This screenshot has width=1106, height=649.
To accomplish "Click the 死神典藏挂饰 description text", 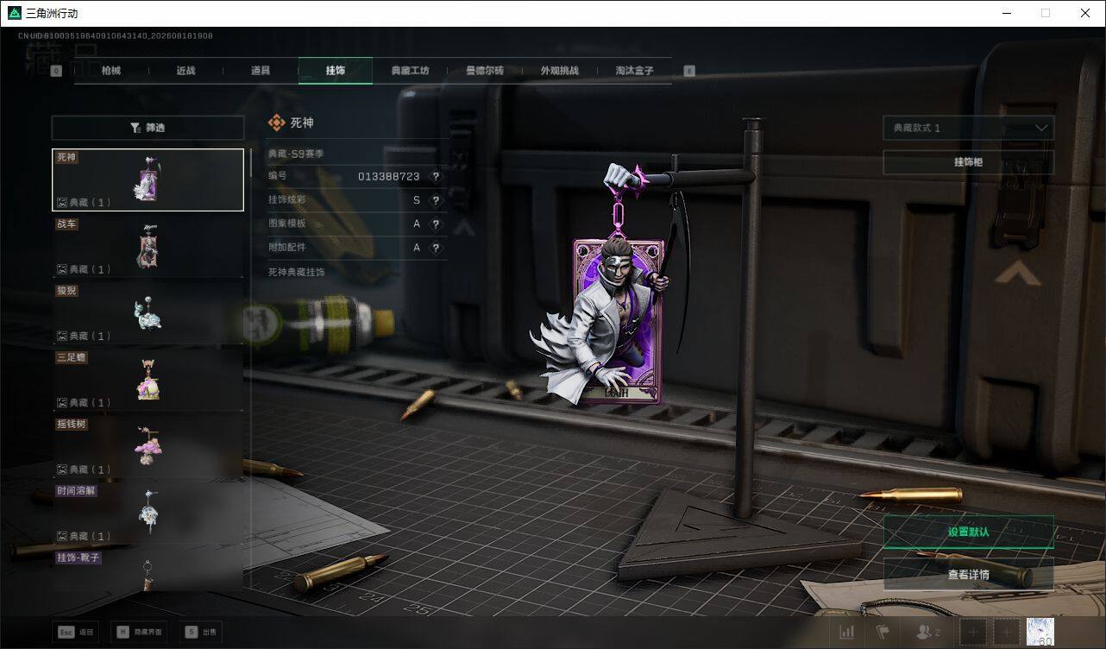I will pos(296,272).
